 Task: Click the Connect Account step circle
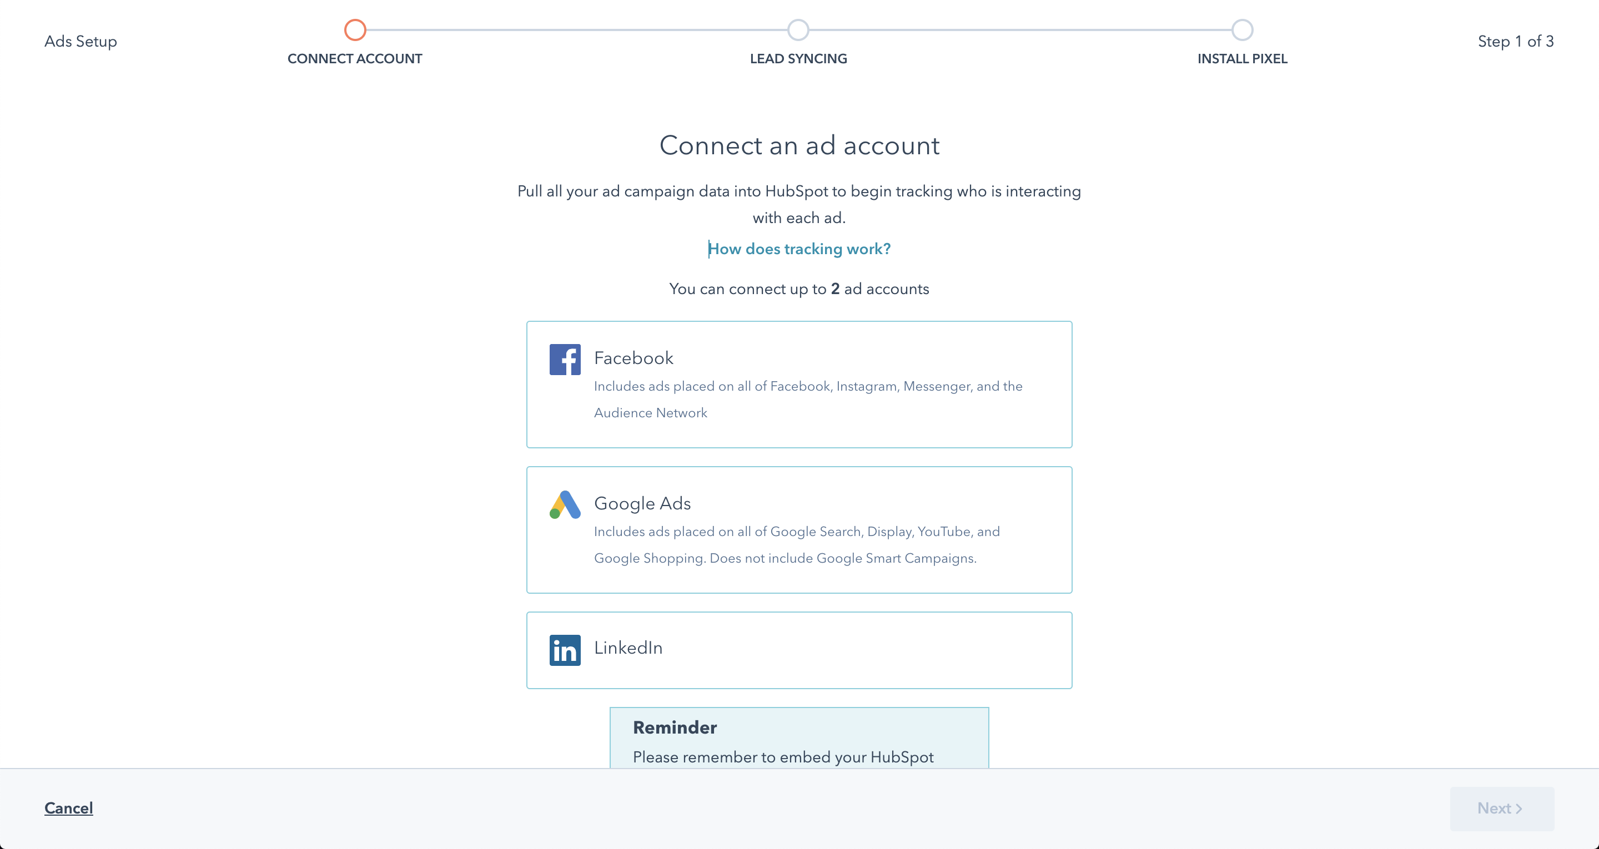[x=355, y=30]
